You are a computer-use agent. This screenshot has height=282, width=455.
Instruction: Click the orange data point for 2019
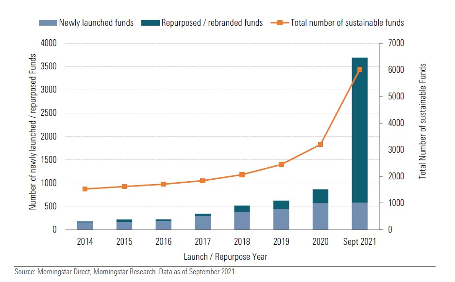click(281, 165)
